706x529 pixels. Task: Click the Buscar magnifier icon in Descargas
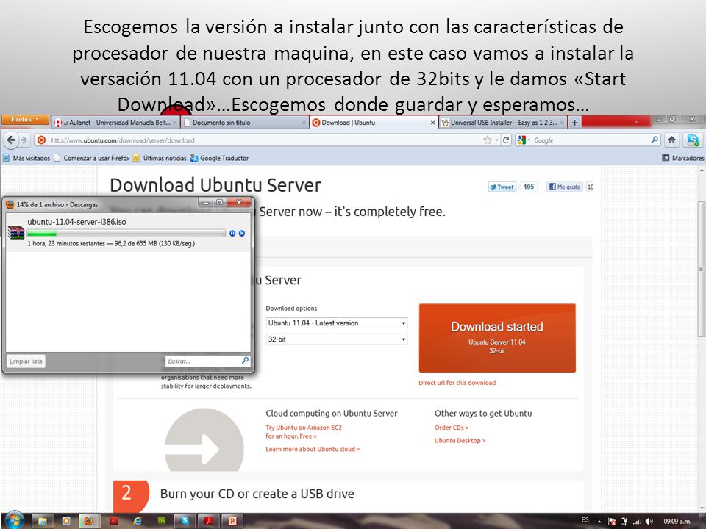coord(245,360)
